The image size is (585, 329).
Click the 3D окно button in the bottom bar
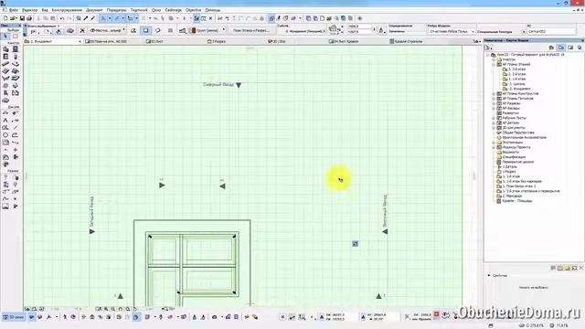(14, 317)
